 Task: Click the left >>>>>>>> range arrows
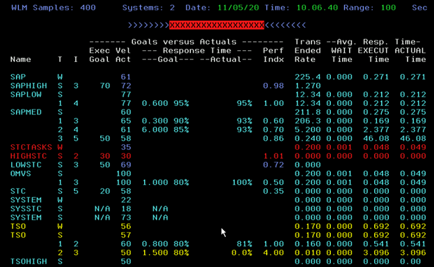pyautogui.click(x=148, y=25)
